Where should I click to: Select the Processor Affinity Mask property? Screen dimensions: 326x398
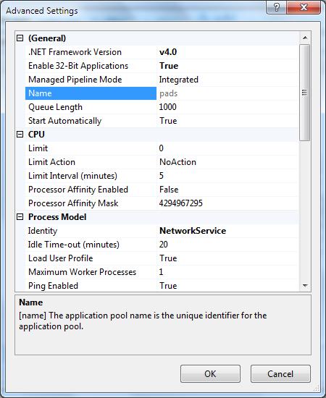pyautogui.click(x=73, y=203)
